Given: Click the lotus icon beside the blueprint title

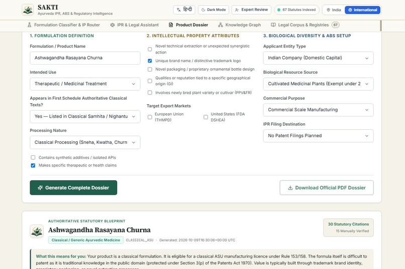Looking at the screenshot, I should coord(37,231).
